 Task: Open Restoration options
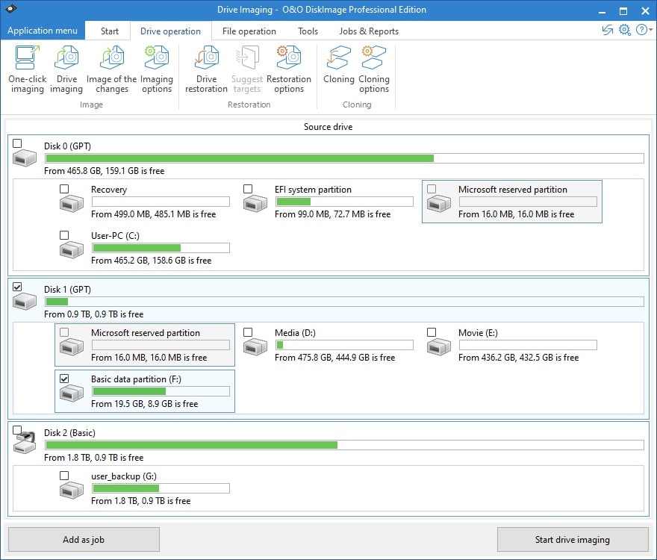[289, 67]
